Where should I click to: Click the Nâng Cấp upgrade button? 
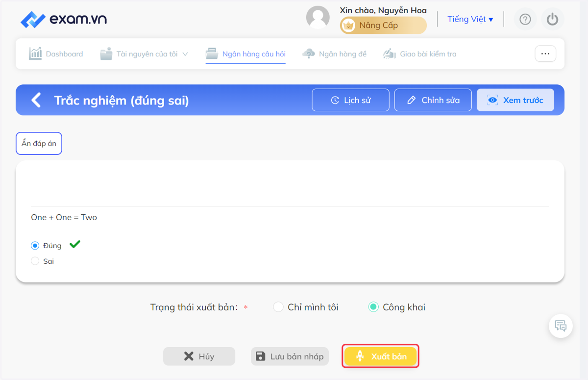tap(383, 25)
